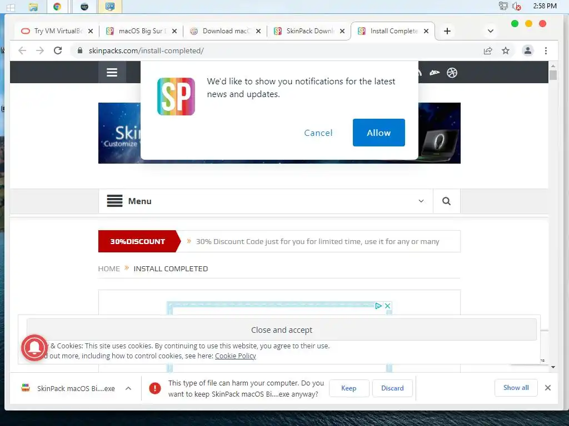The image size is (569, 426).
Task: Open Chrome from the taskbar
Action: tap(57, 7)
